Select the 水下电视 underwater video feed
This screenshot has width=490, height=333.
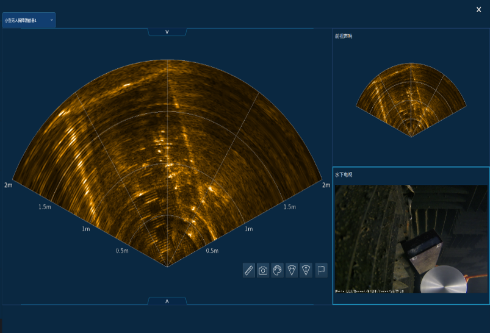[411, 238]
